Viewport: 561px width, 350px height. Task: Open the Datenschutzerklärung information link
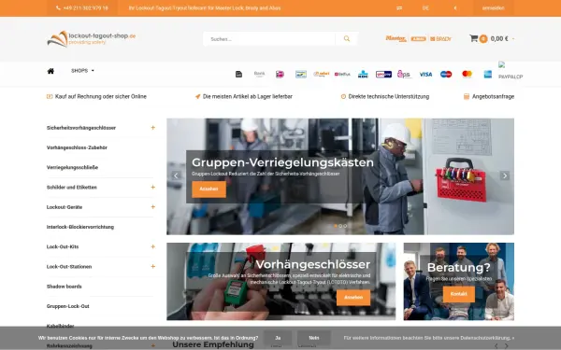[x=429, y=338]
